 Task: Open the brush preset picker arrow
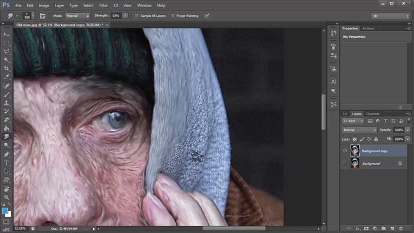pos(33,16)
